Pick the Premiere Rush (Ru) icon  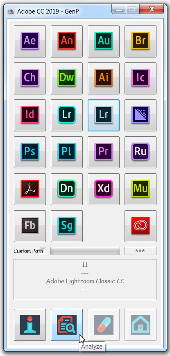(x=141, y=152)
